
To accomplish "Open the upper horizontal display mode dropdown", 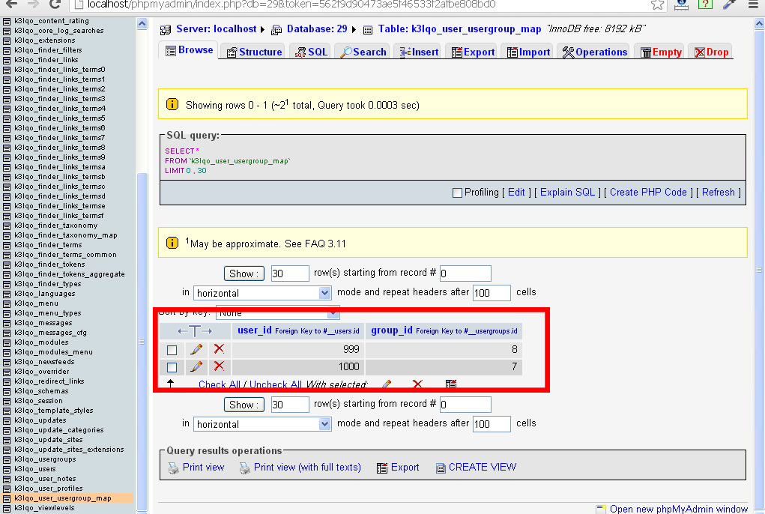I will point(262,293).
